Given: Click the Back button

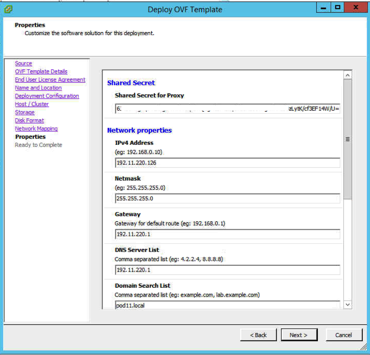Looking at the screenshot, I should (x=258, y=335).
